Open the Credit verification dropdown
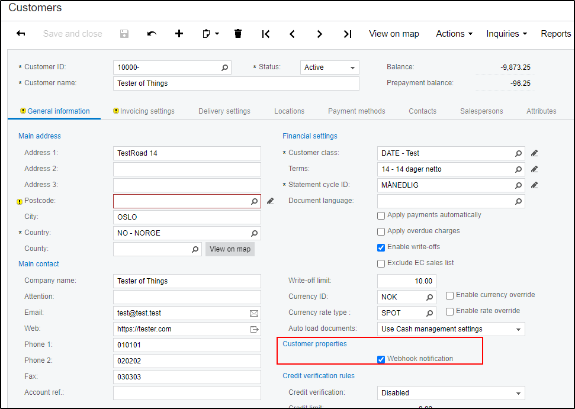 pyautogui.click(x=518, y=393)
